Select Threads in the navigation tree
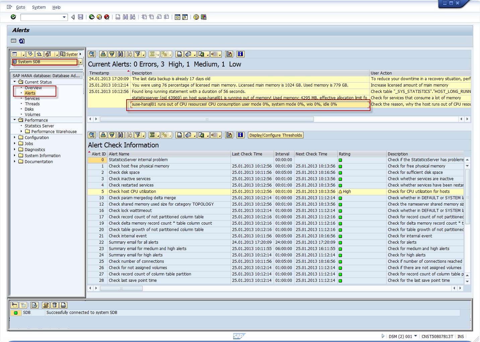The height and width of the screenshot is (342, 480). pyautogui.click(x=32, y=104)
